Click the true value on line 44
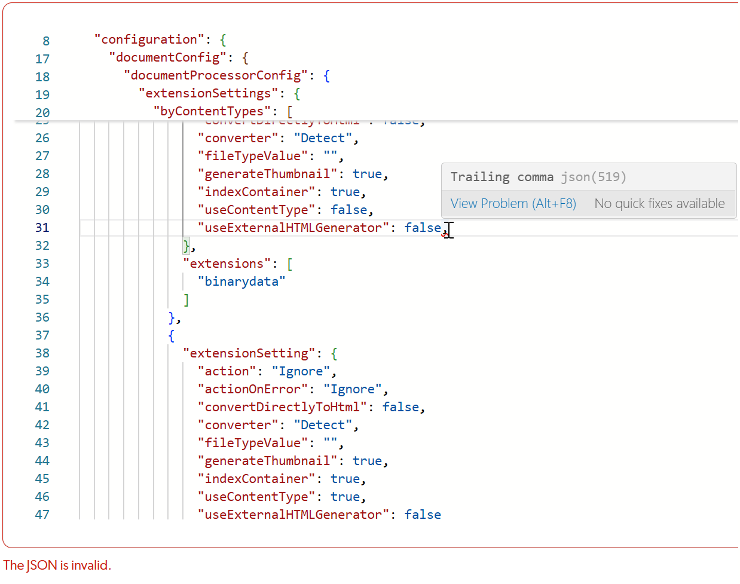 (x=367, y=461)
